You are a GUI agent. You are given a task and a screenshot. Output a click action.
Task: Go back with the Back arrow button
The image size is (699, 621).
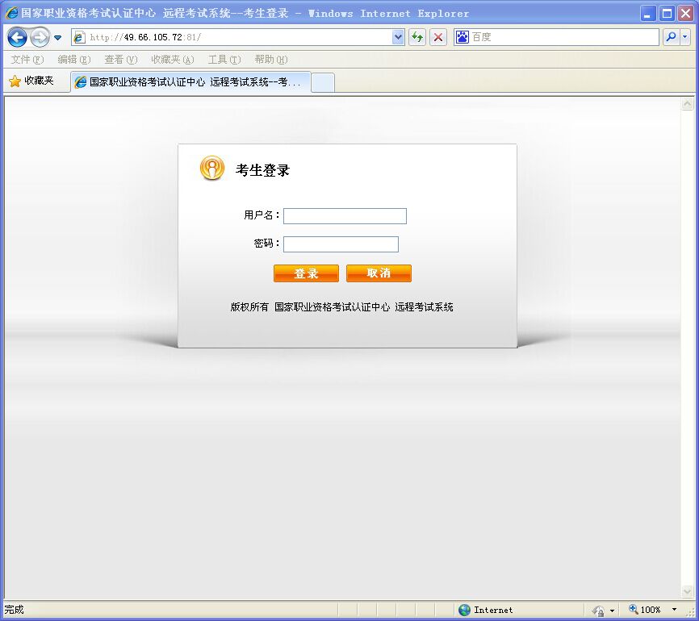point(18,37)
